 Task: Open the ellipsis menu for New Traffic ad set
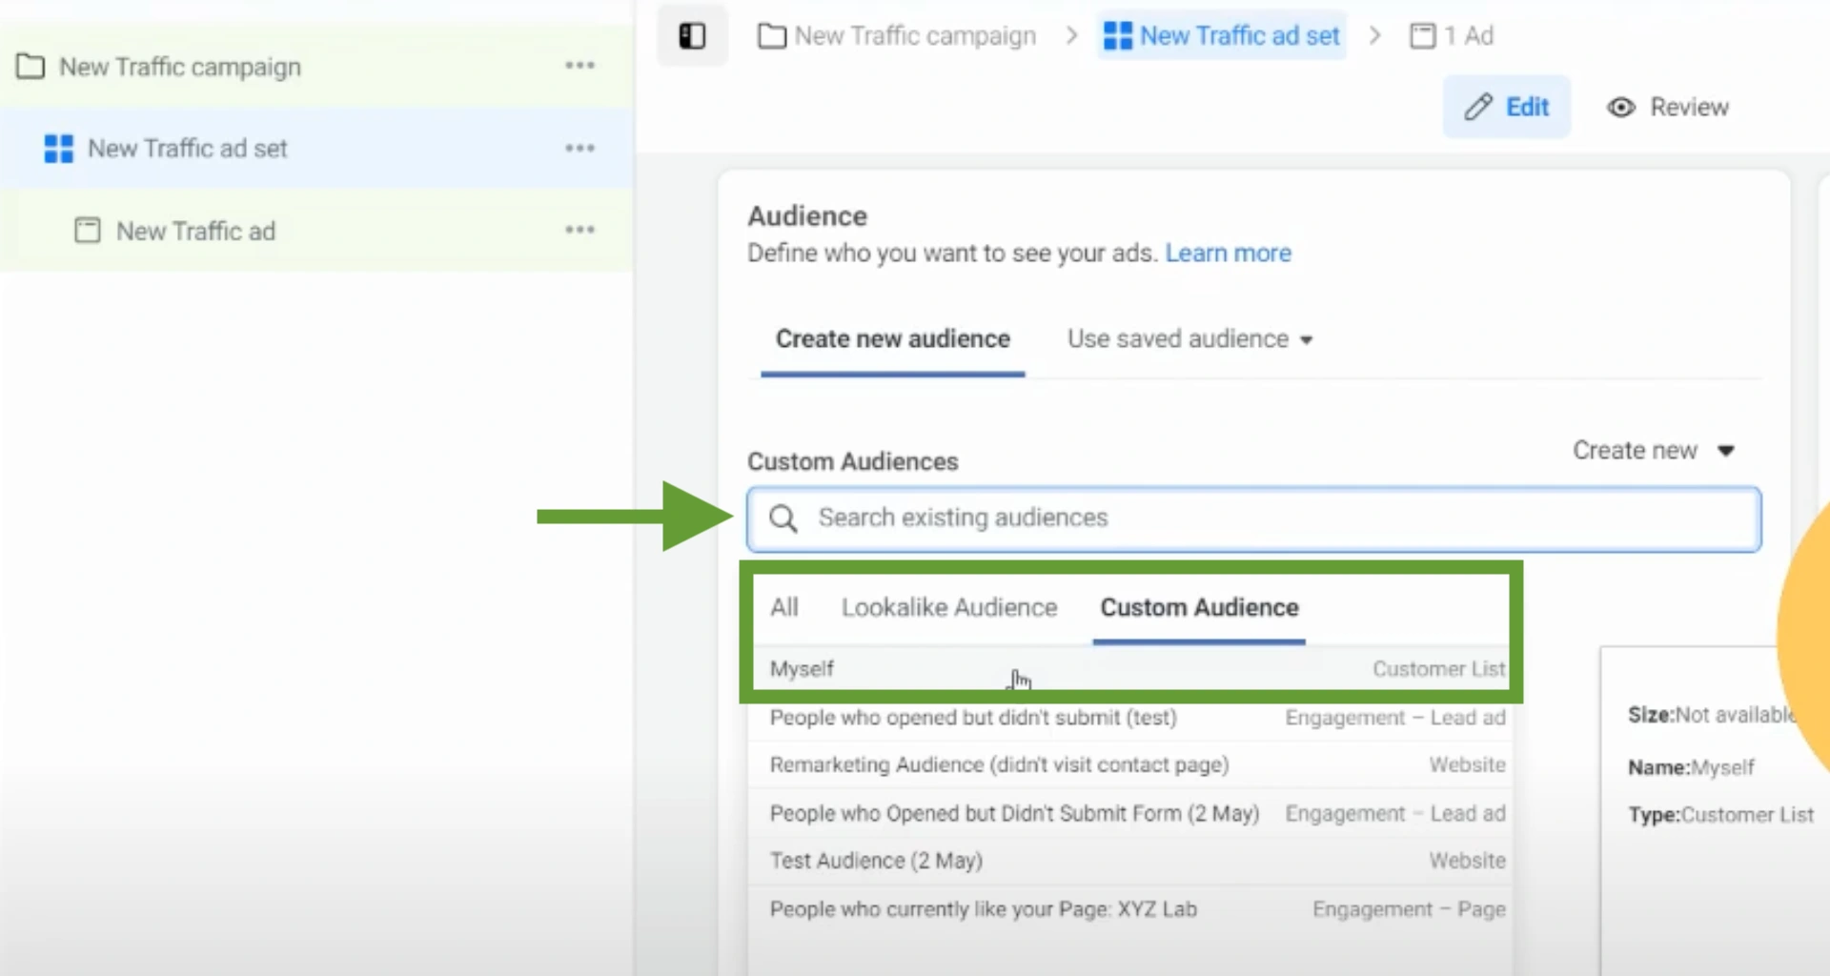click(x=580, y=148)
